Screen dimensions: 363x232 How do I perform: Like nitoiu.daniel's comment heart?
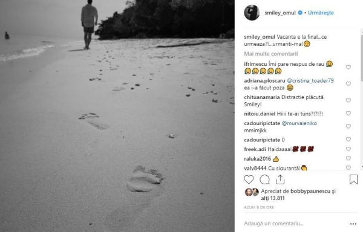coord(348,114)
